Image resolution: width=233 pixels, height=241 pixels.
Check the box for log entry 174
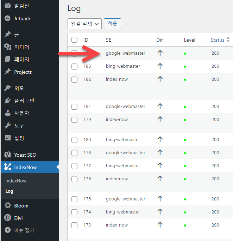pyautogui.click(x=74, y=212)
